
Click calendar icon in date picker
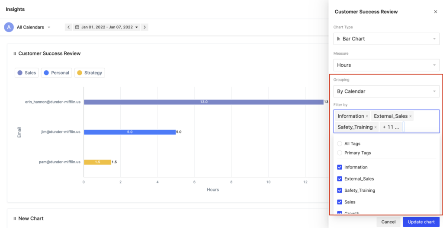77,27
